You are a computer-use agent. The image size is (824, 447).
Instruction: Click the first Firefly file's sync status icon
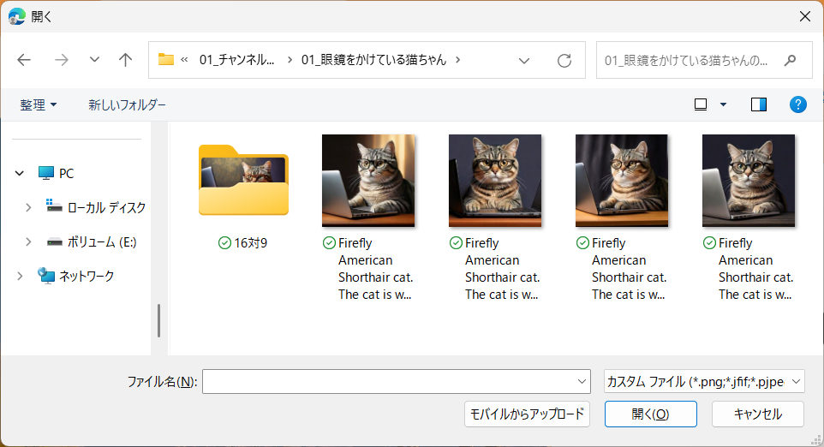(x=329, y=242)
